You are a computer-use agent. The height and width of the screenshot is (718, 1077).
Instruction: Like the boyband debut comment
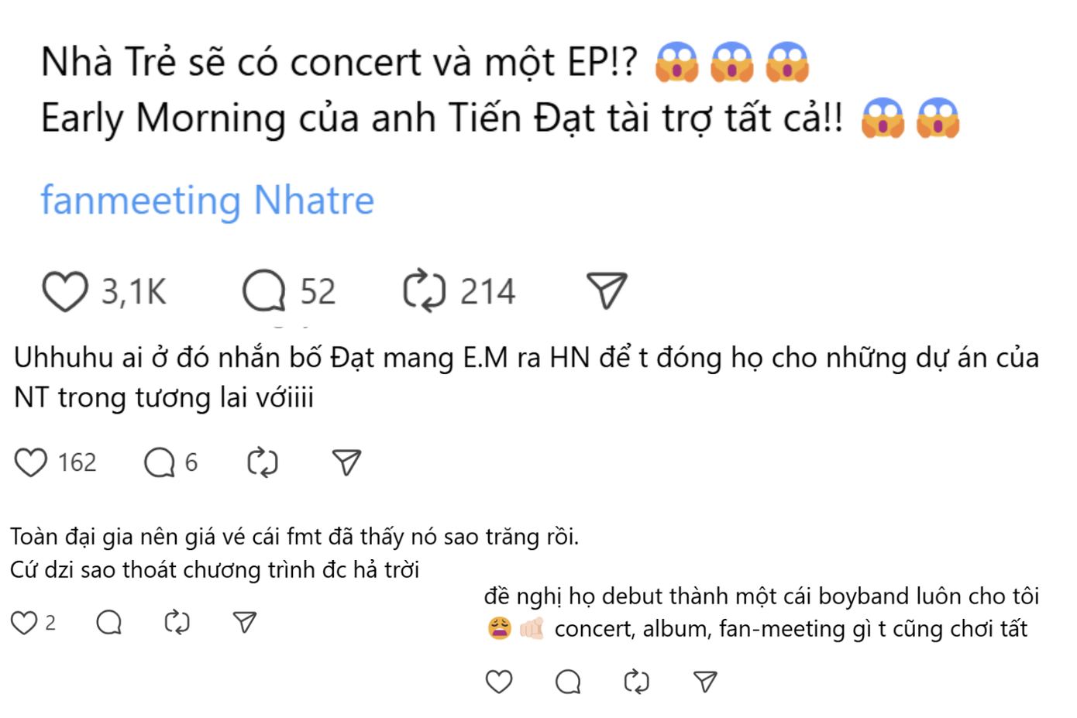pos(499,682)
